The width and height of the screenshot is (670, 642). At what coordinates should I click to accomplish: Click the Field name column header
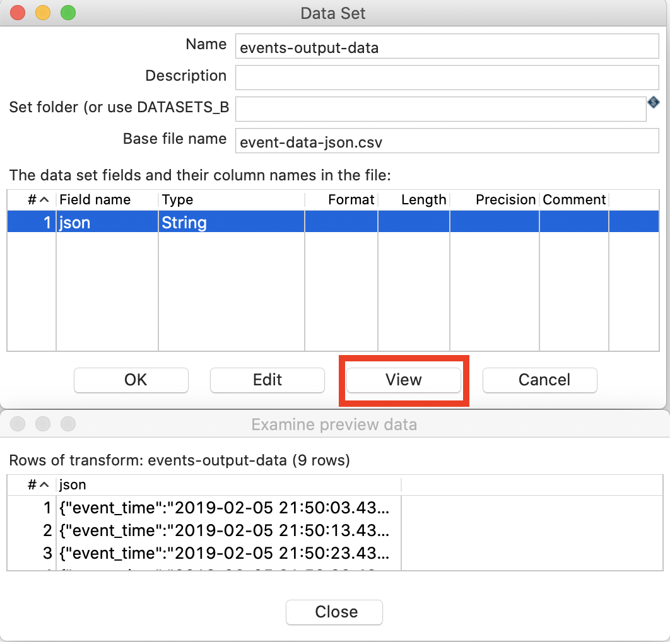107,199
